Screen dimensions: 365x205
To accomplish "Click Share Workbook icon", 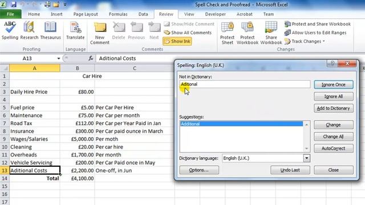I will point(271,33).
